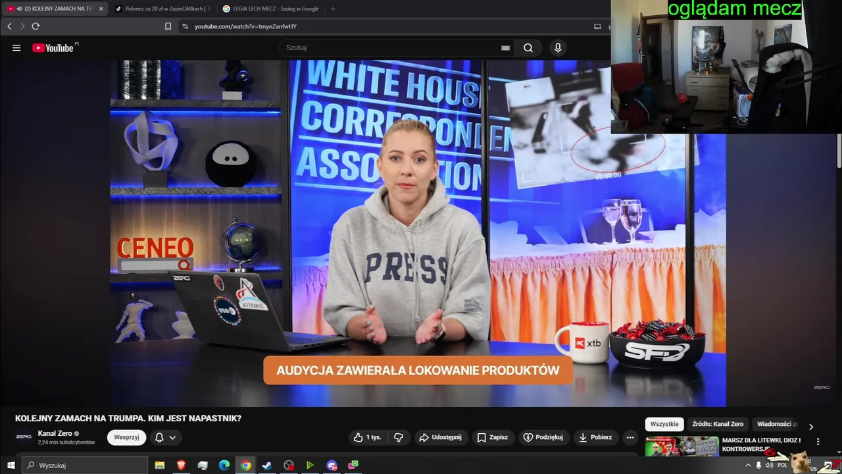
Task: Open the system volume control
Action: (770, 465)
